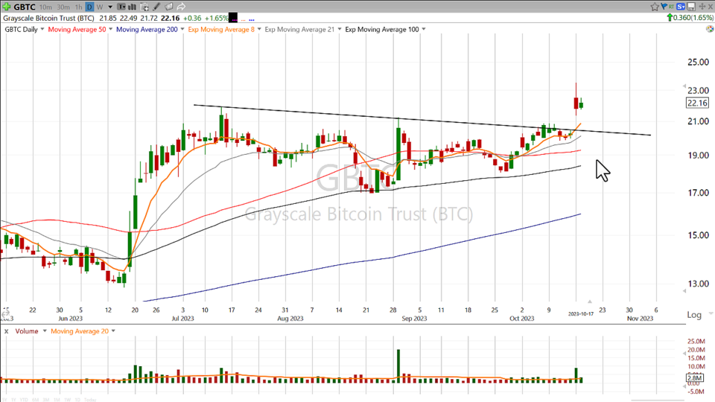The image size is (715, 402).
Task: Click the green plus add-symbol icon
Action: pyautogui.click(x=7, y=7)
